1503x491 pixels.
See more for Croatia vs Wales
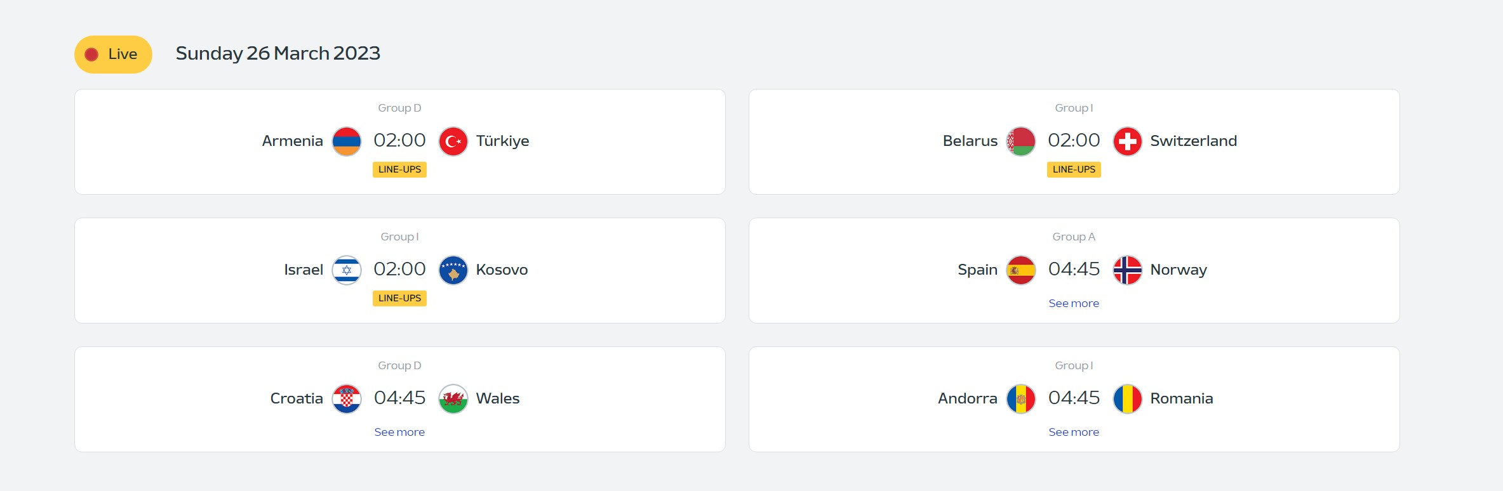pyautogui.click(x=399, y=432)
